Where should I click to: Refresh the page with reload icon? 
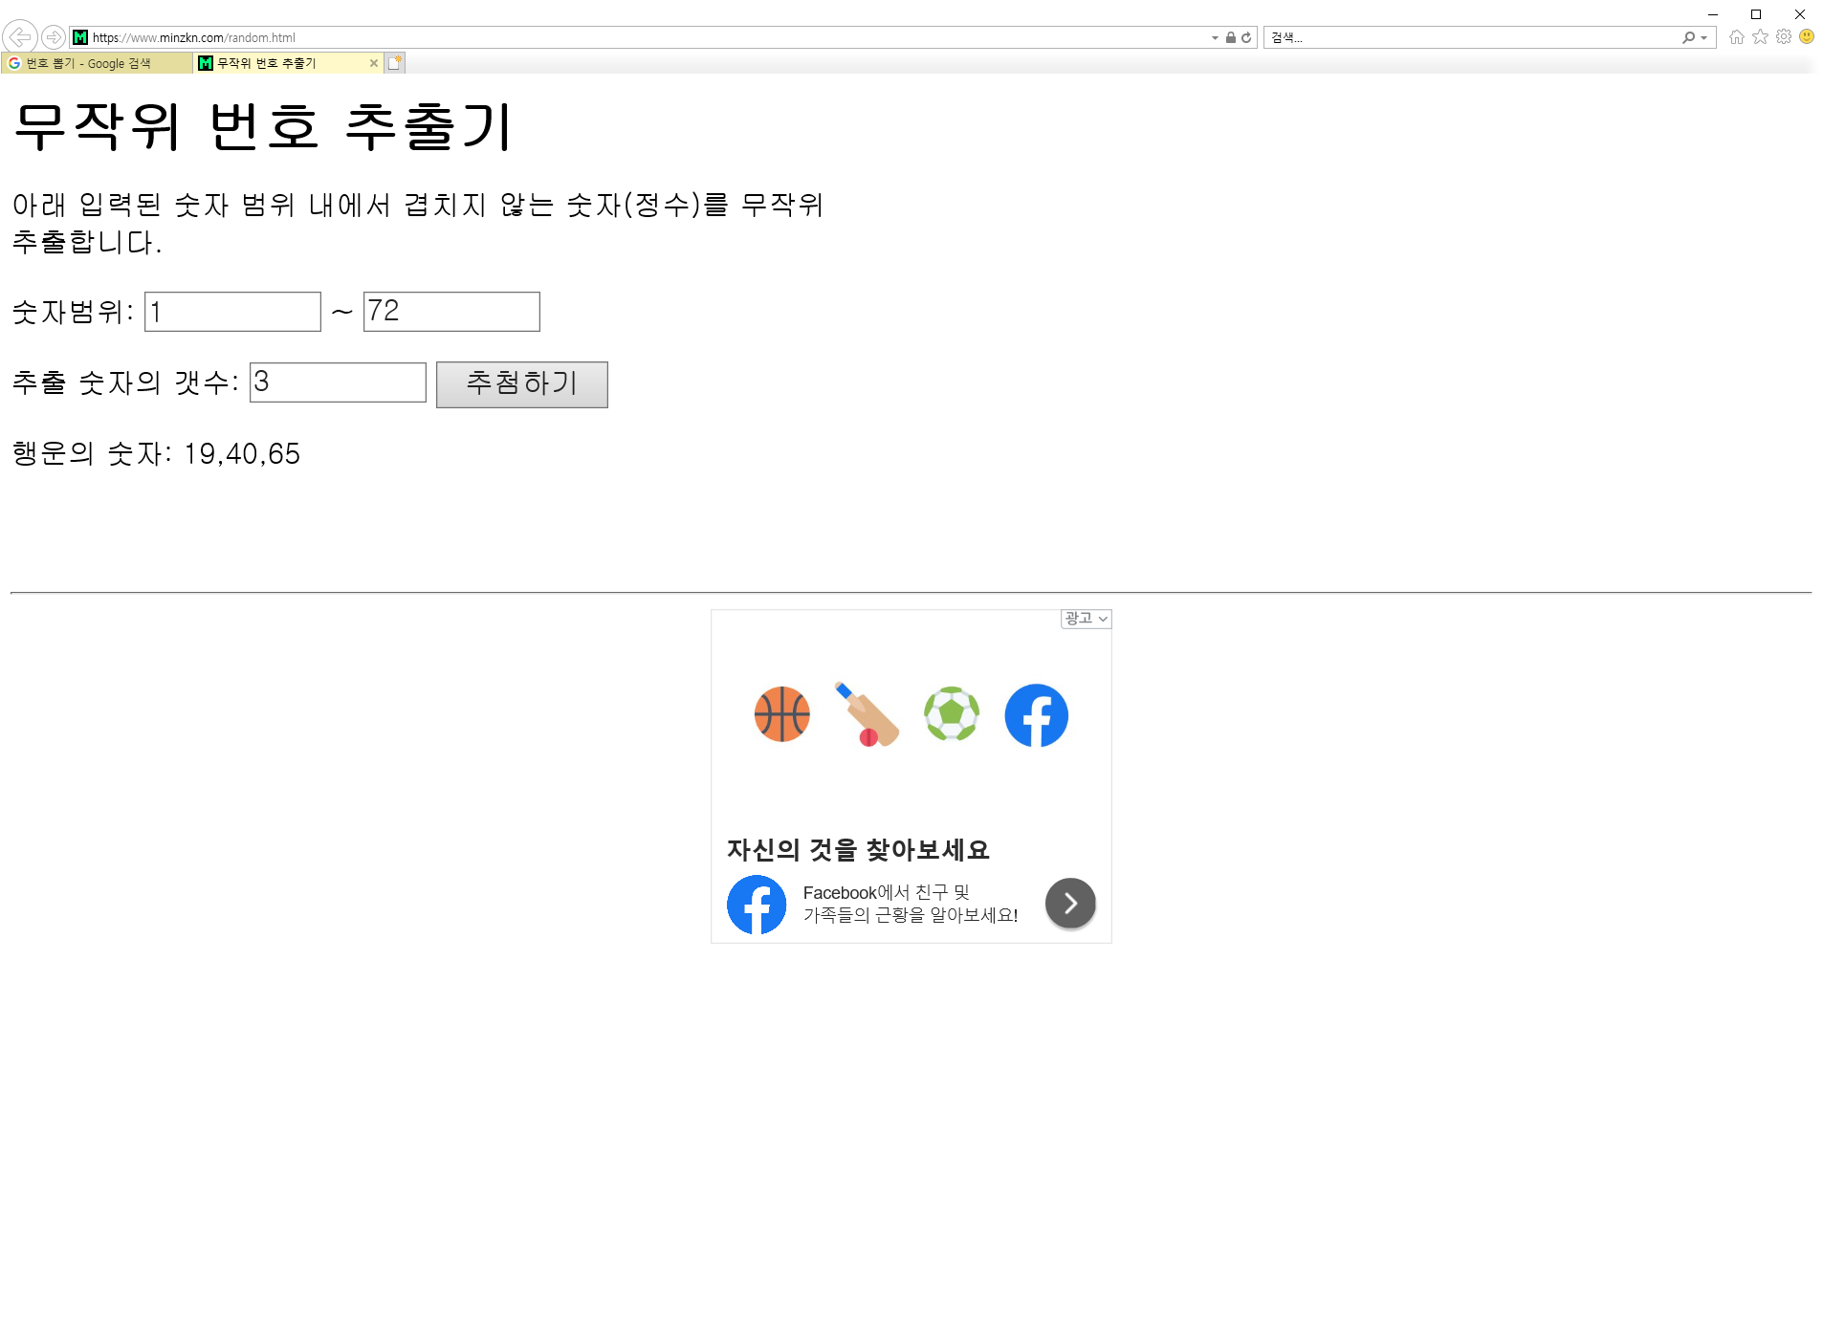1246,37
